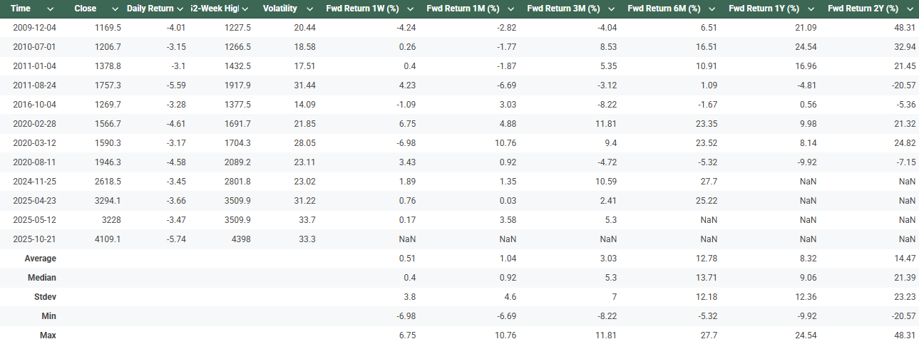This screenshot has height=344, width=919.
Task: Select the 2Y forward return 32.94
Action: tap(905, 47)
